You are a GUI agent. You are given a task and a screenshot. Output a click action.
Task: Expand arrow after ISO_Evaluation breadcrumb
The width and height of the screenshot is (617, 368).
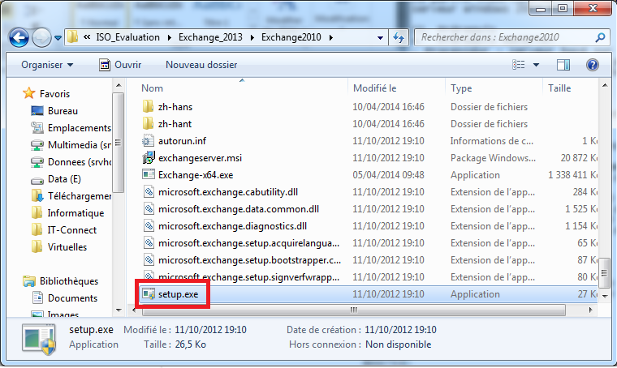(x=169, y=37)
